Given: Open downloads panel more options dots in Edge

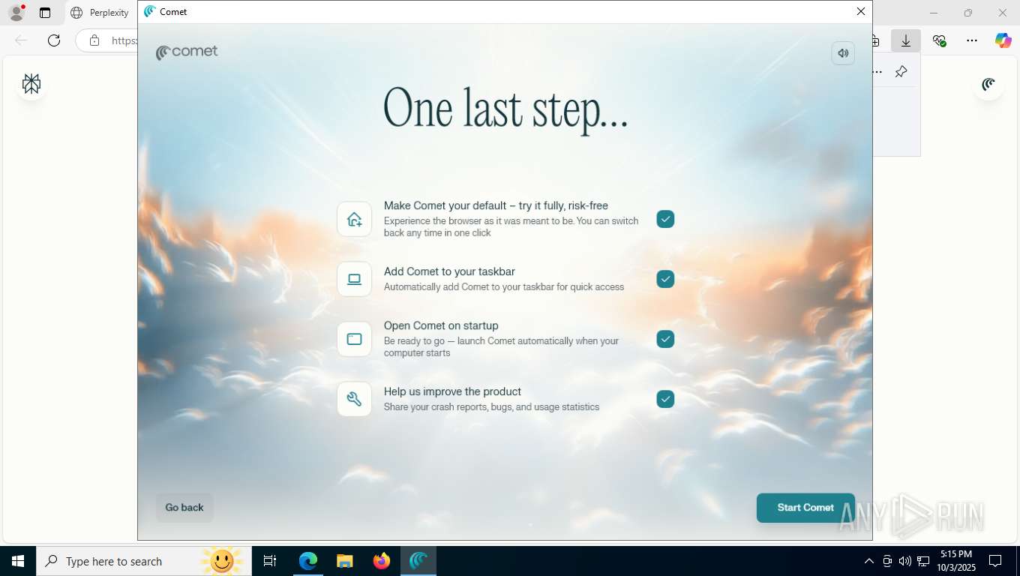Looking at the screenshot, I should pyautogui.click(x=877, y=71).
